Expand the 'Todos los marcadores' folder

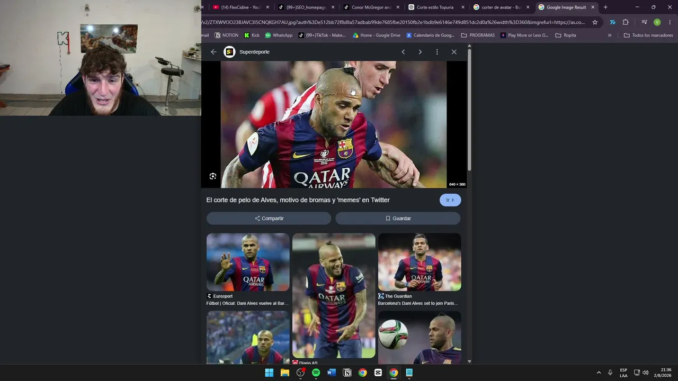pyautogui.click(x=648, y=35)
